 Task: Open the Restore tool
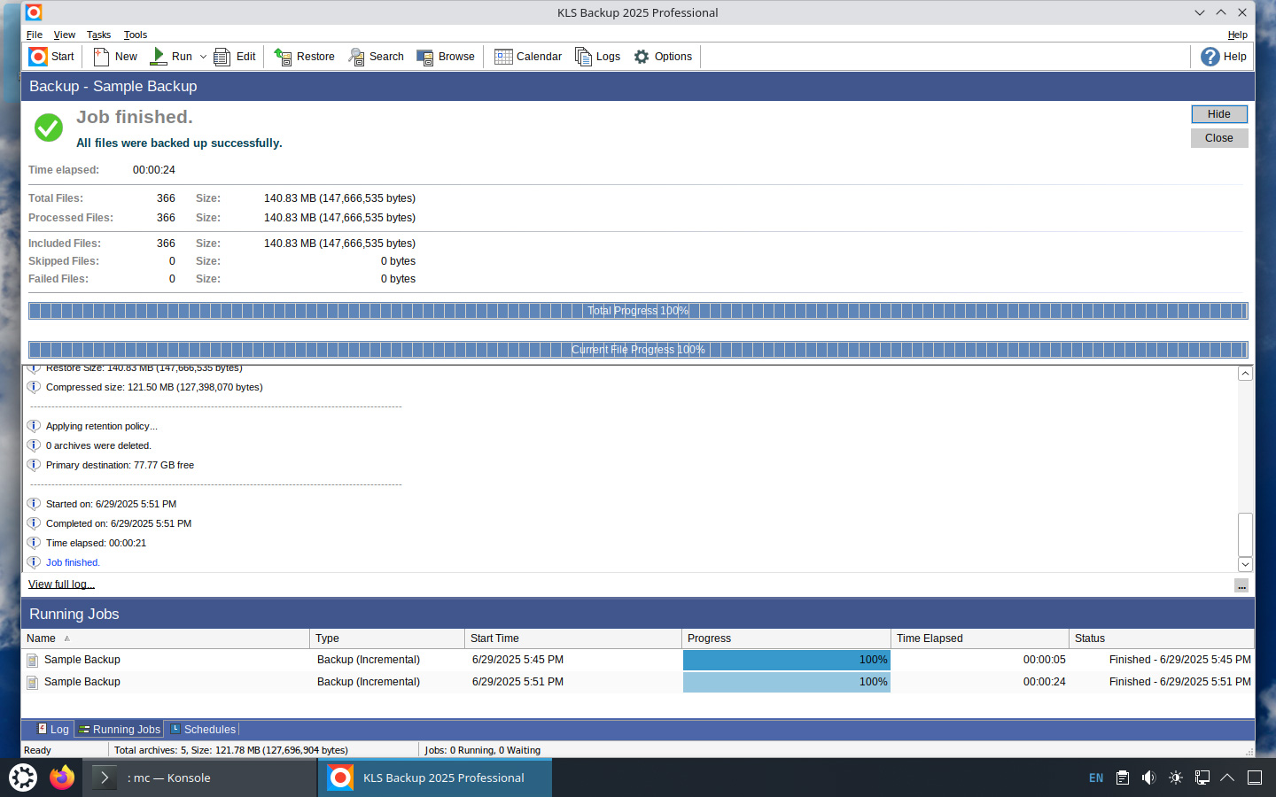(305, 57)
